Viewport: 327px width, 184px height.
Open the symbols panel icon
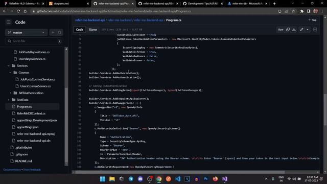coord(315,30)
